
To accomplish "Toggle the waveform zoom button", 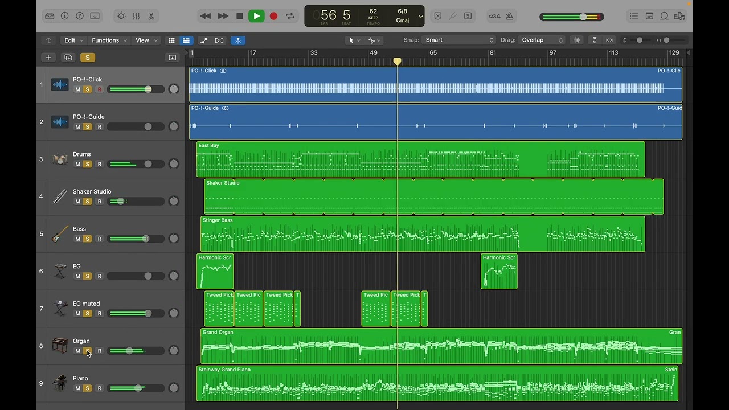I will point(576,40).
